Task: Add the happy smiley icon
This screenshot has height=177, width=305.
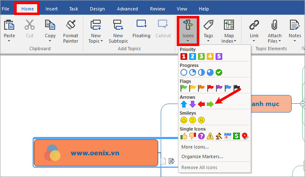Action: click(183, 120)
